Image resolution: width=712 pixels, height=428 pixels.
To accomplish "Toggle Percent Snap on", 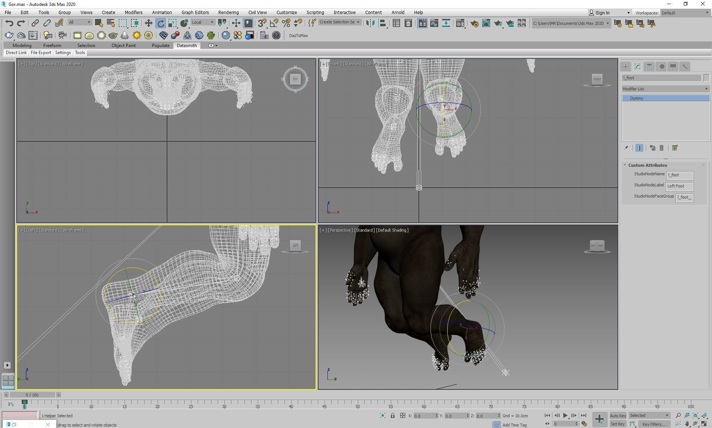I will (286, 23).
